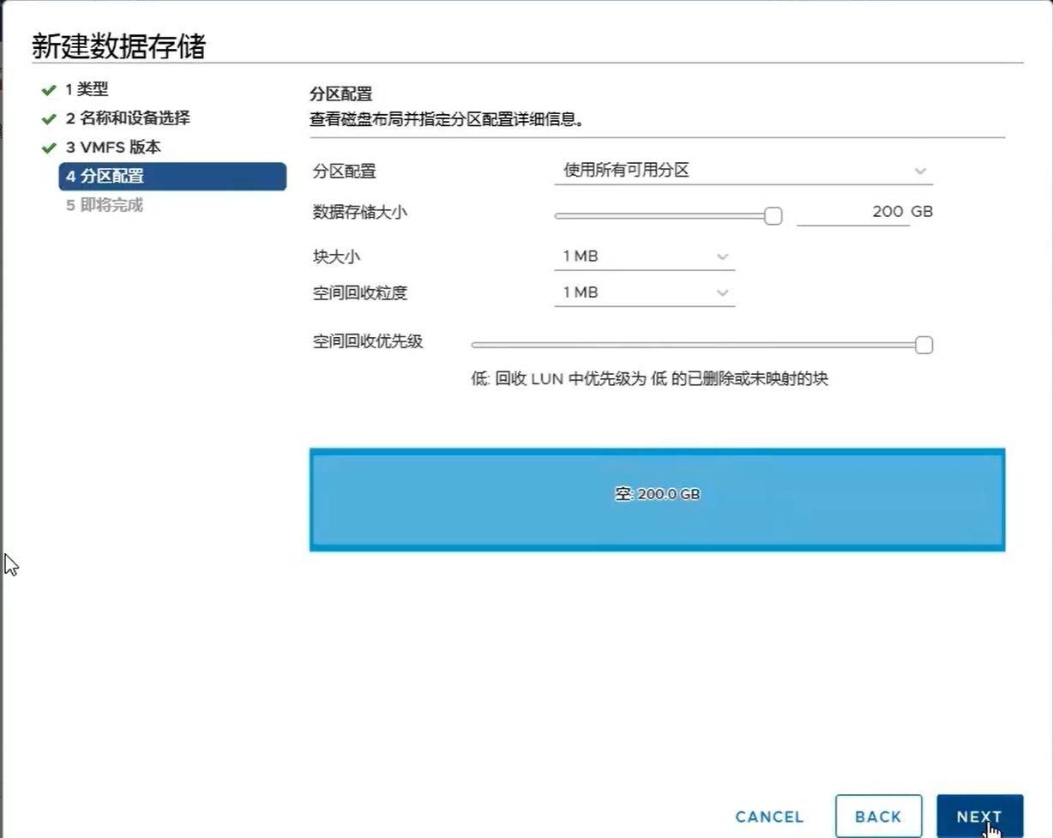This screenshot has width=1053, height=838.
Task: Select step 4 分区配置
Action: 172,177
